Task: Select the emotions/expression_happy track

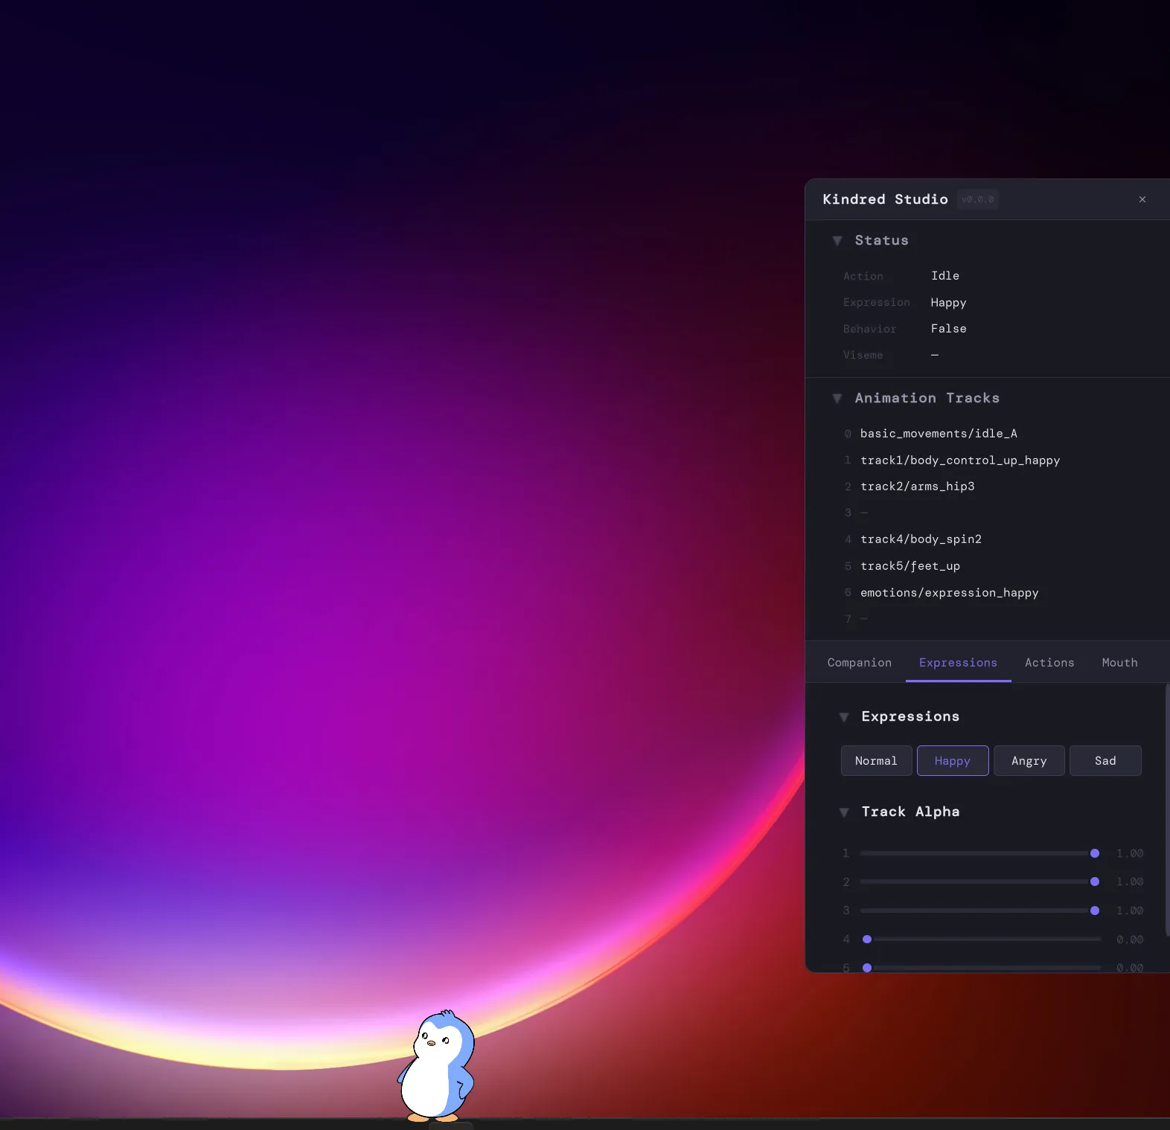Action: click(949, 593)
